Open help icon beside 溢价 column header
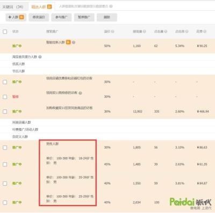 [x=113, y=32]
